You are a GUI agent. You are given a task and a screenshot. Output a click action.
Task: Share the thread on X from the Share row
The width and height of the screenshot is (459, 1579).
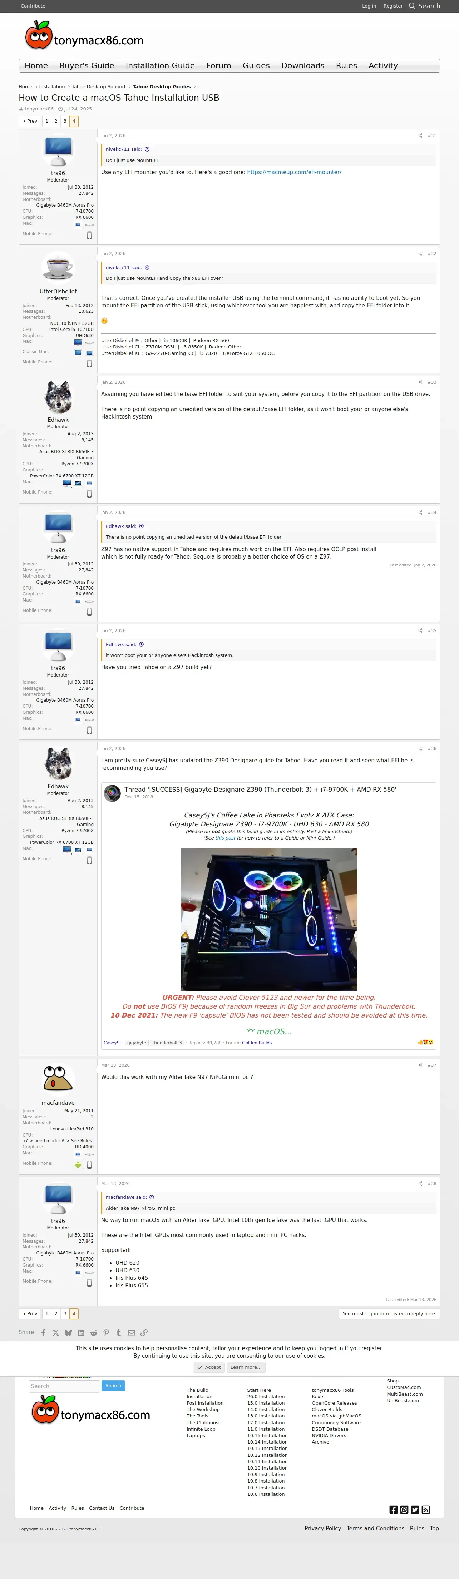(x=56, y=1333)
